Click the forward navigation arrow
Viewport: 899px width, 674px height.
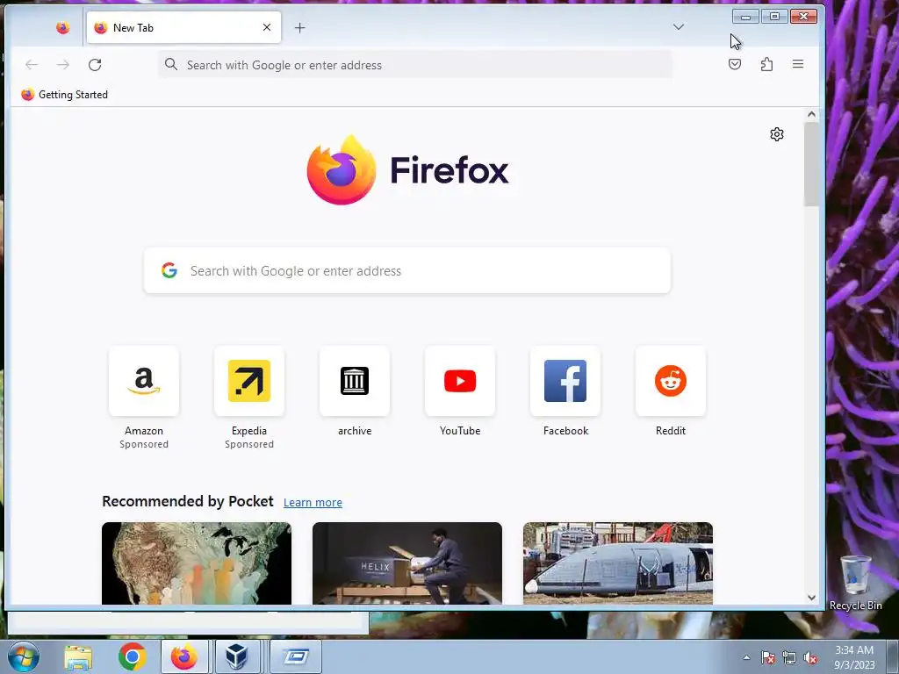(x=63, y=65)
